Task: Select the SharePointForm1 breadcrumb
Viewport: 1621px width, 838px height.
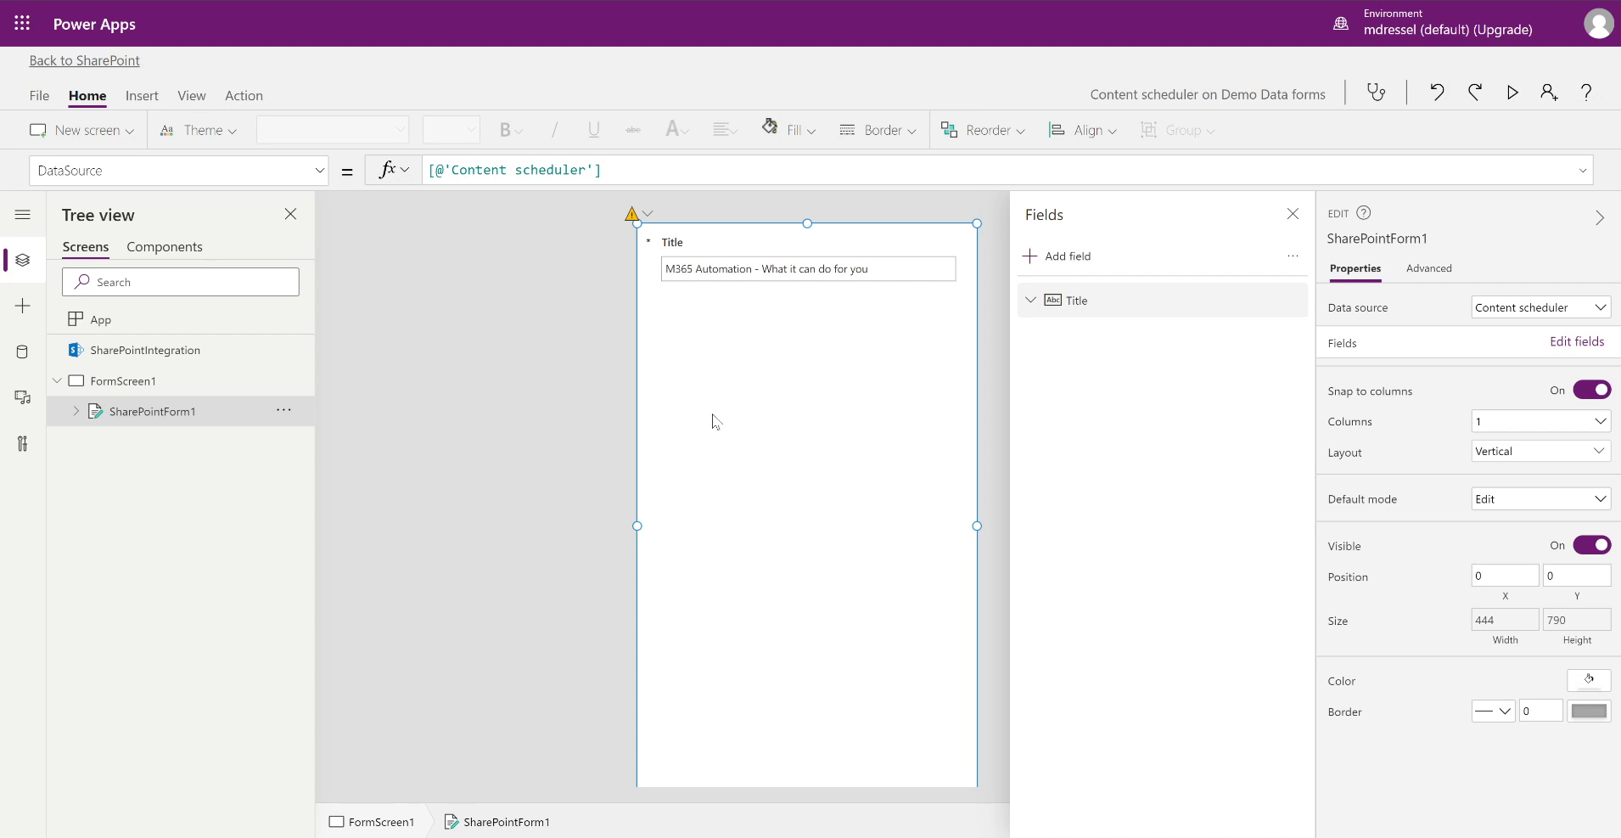Action: coord(497,821)
